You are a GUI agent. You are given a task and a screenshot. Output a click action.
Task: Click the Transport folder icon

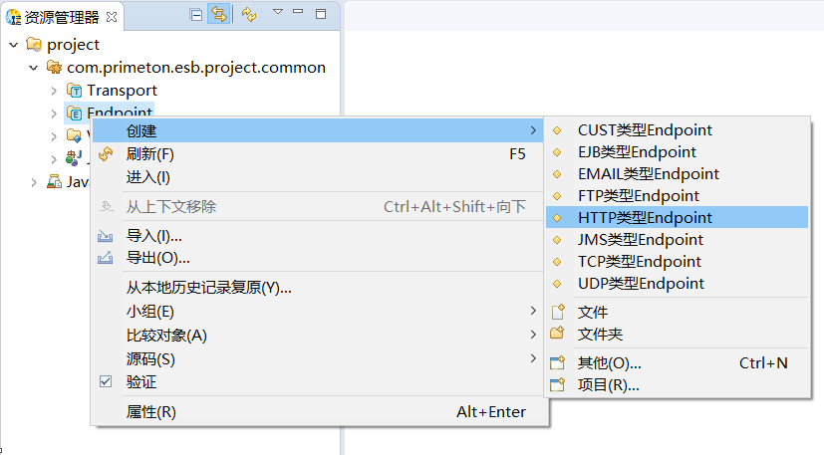point(74,91)
